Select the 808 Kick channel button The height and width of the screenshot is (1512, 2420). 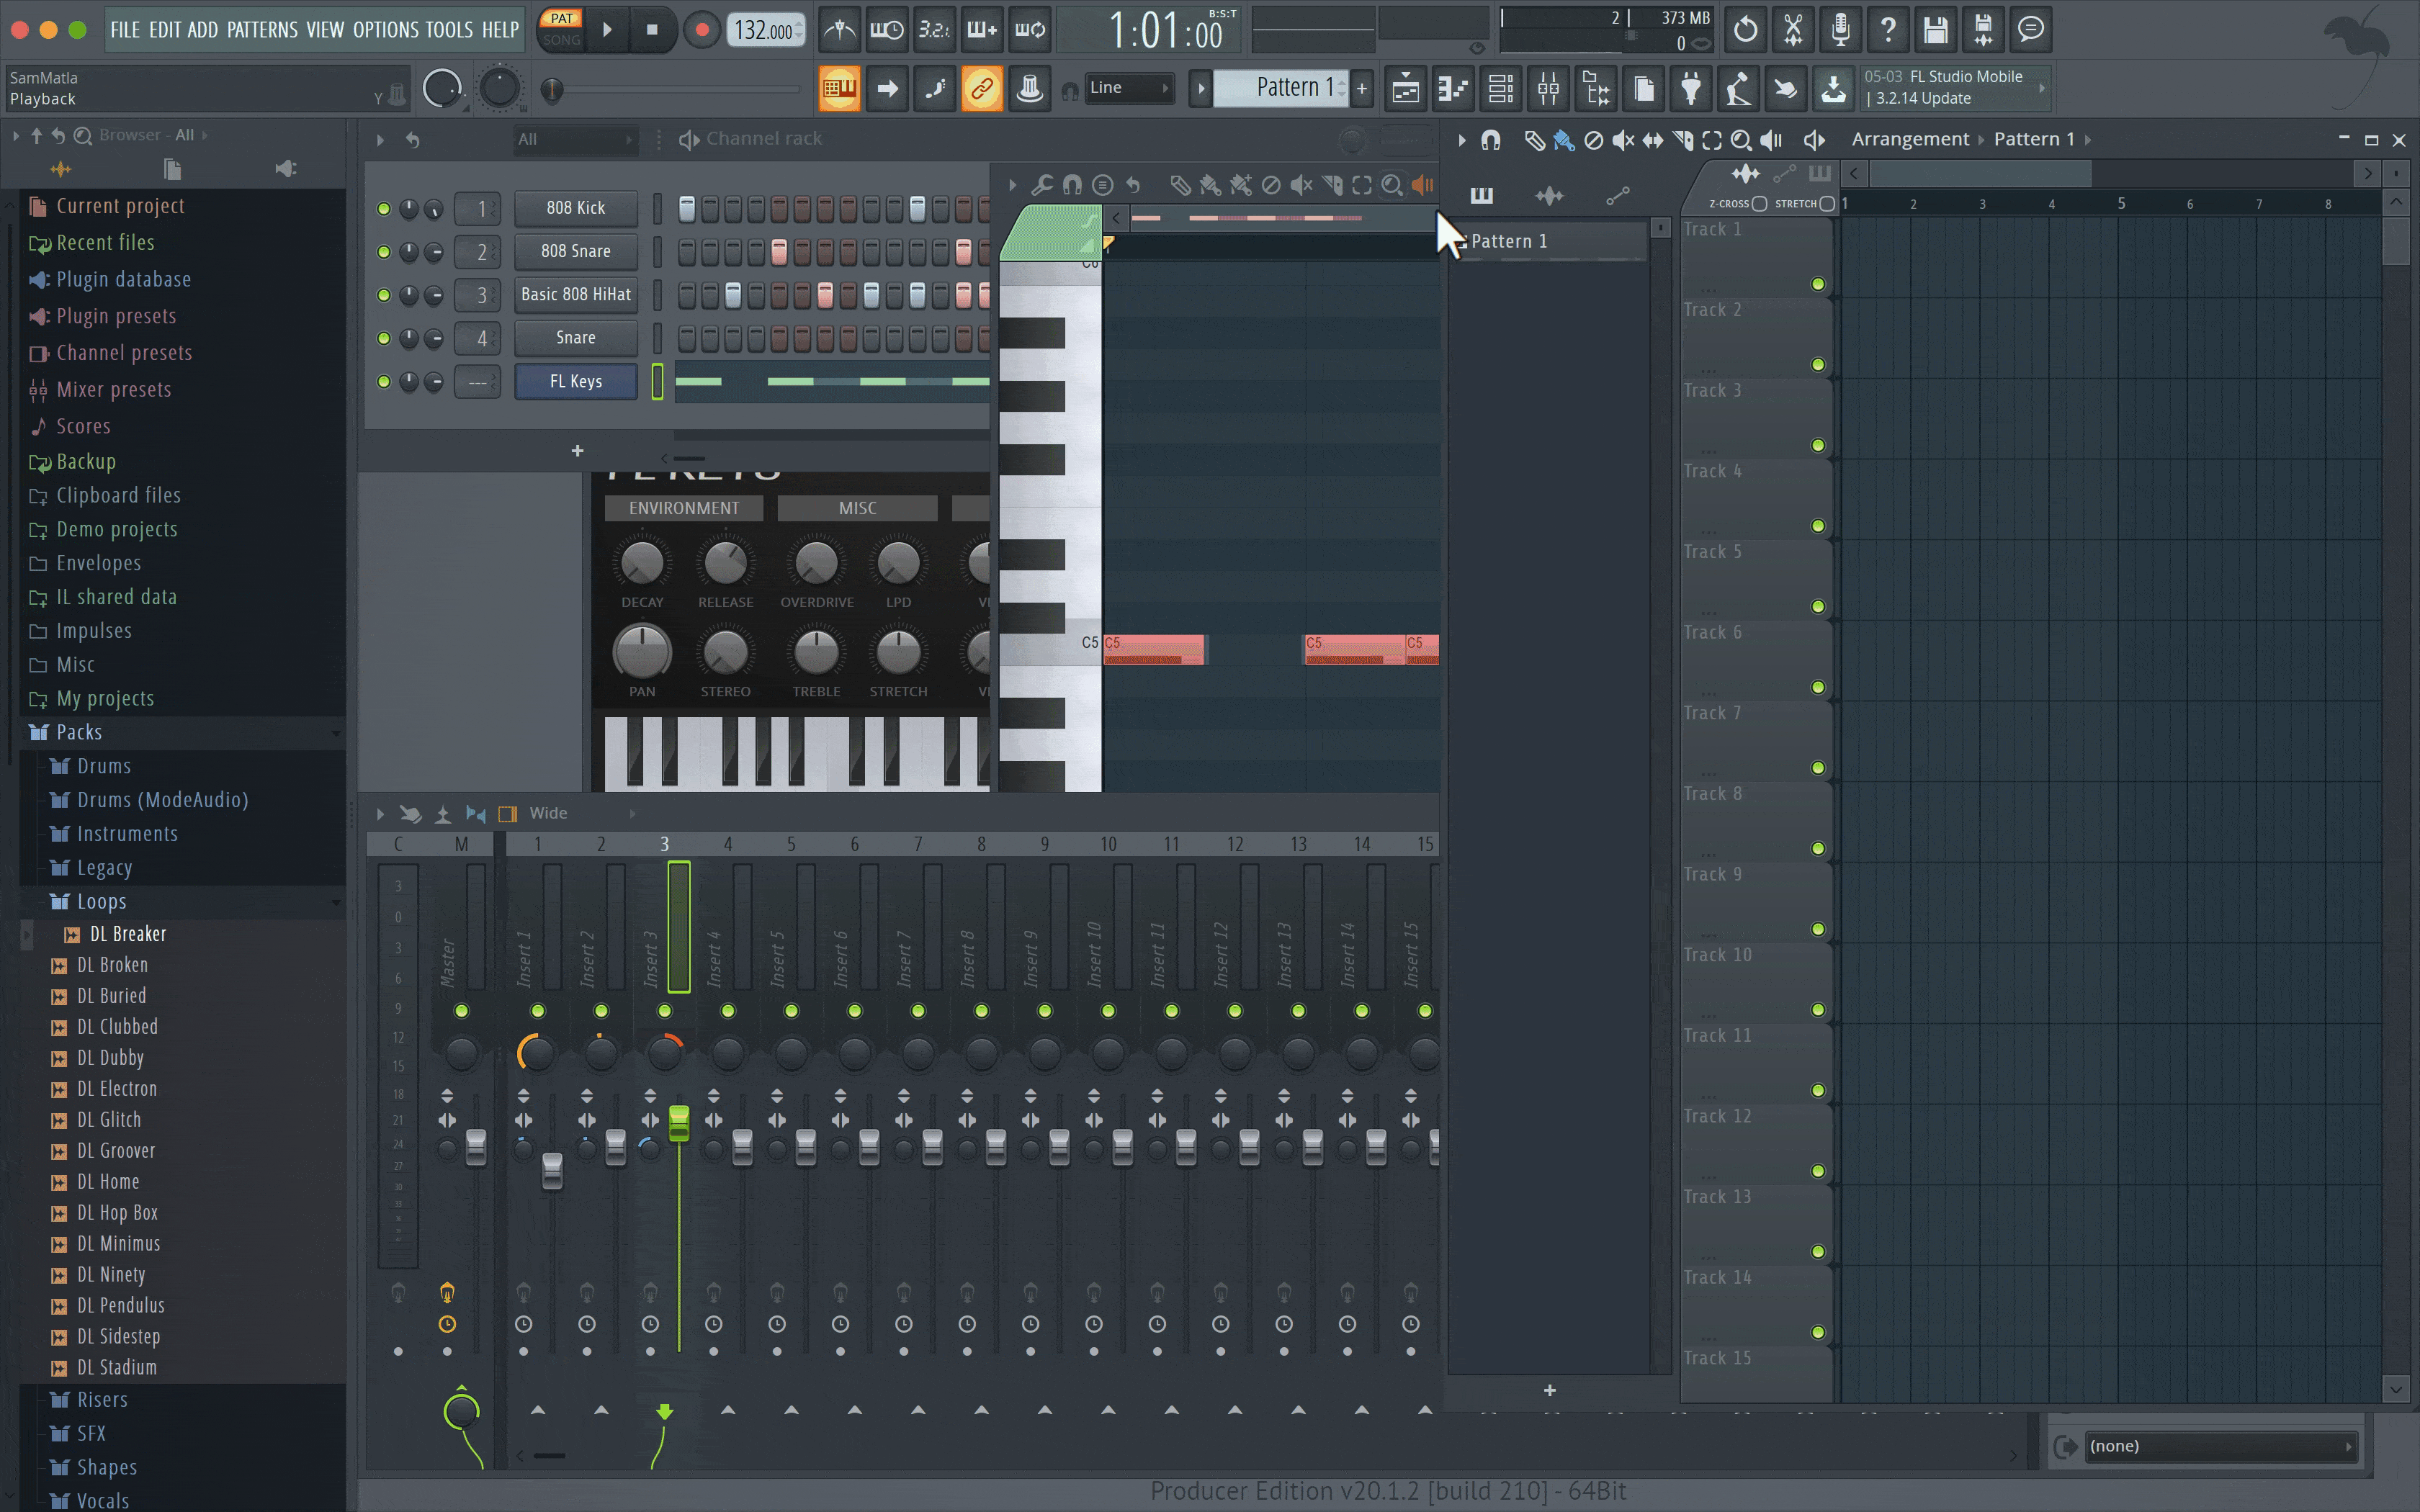pyautogui.click(x=576, y=208)
